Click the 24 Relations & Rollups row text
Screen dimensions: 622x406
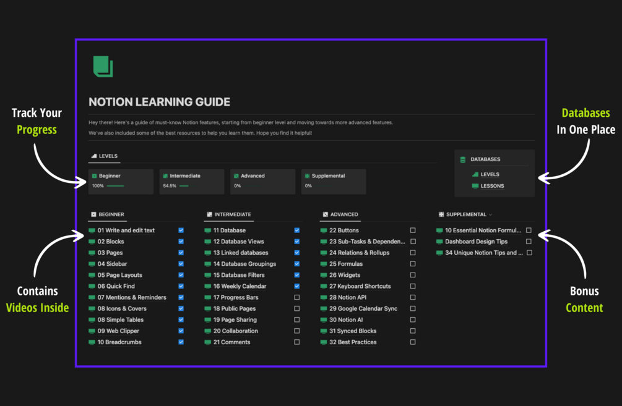click(x=359, y=253)
